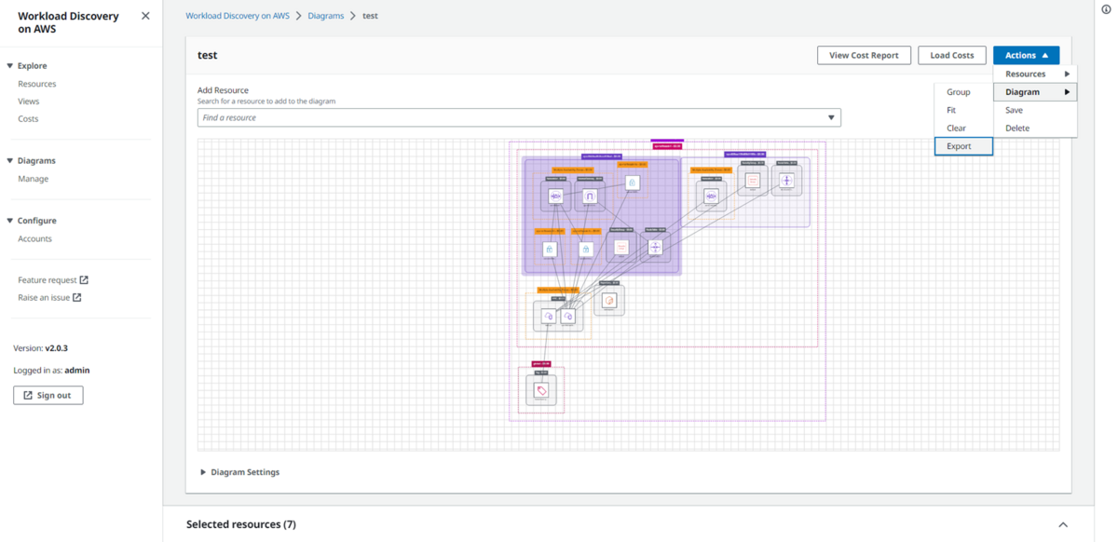Select the gateway node in the right unhighlighted subnet

click(711, 196)
